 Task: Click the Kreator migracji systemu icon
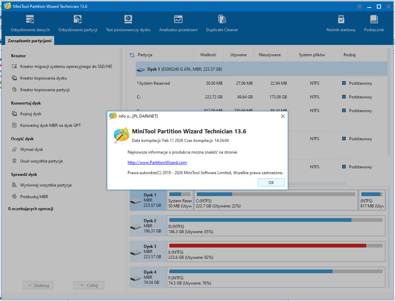tap(14, 67)
